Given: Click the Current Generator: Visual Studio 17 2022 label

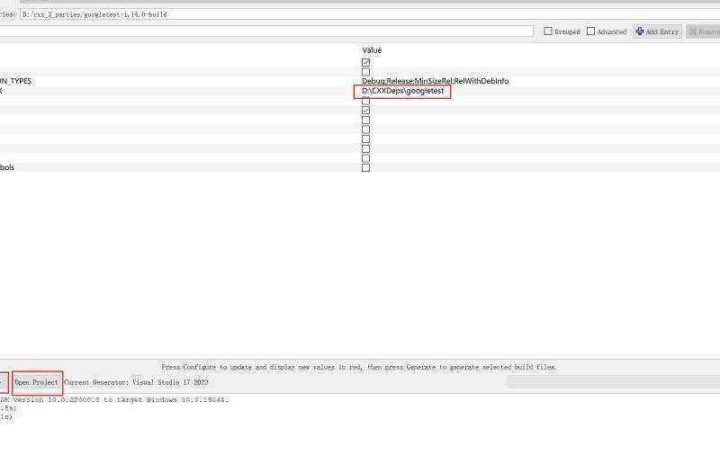Looking at the screenshot, I should tap(136, 382).
